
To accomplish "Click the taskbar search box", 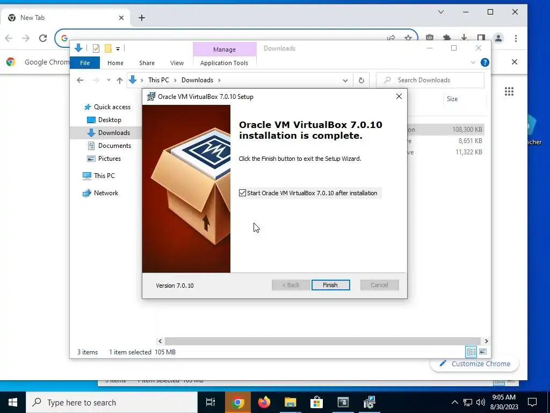I will pyautogui.click(x=112, y=402).
